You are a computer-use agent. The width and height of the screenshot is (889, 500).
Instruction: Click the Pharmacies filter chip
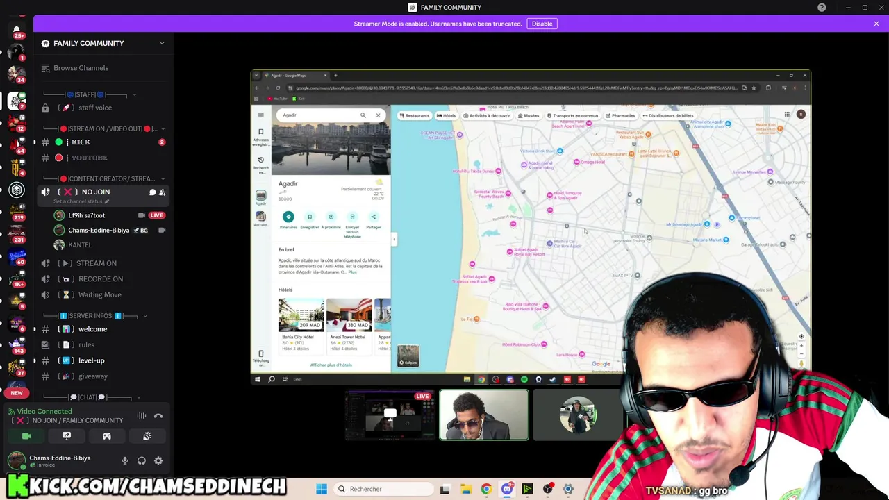click(620, 116)
